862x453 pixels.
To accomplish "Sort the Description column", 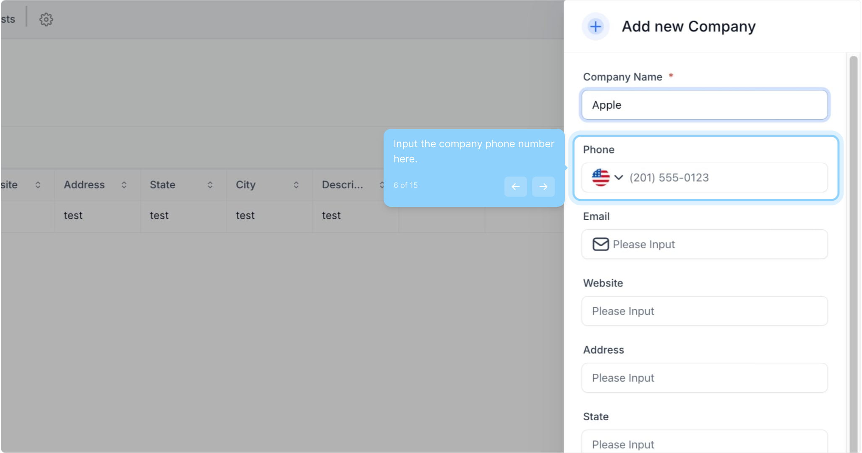I will [x=381, y=185].
